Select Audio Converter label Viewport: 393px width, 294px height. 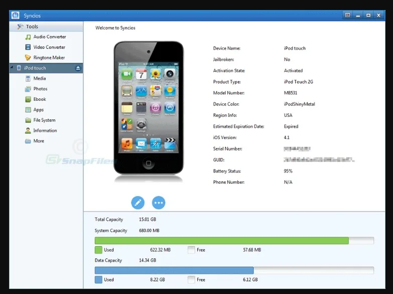point(50,37)
